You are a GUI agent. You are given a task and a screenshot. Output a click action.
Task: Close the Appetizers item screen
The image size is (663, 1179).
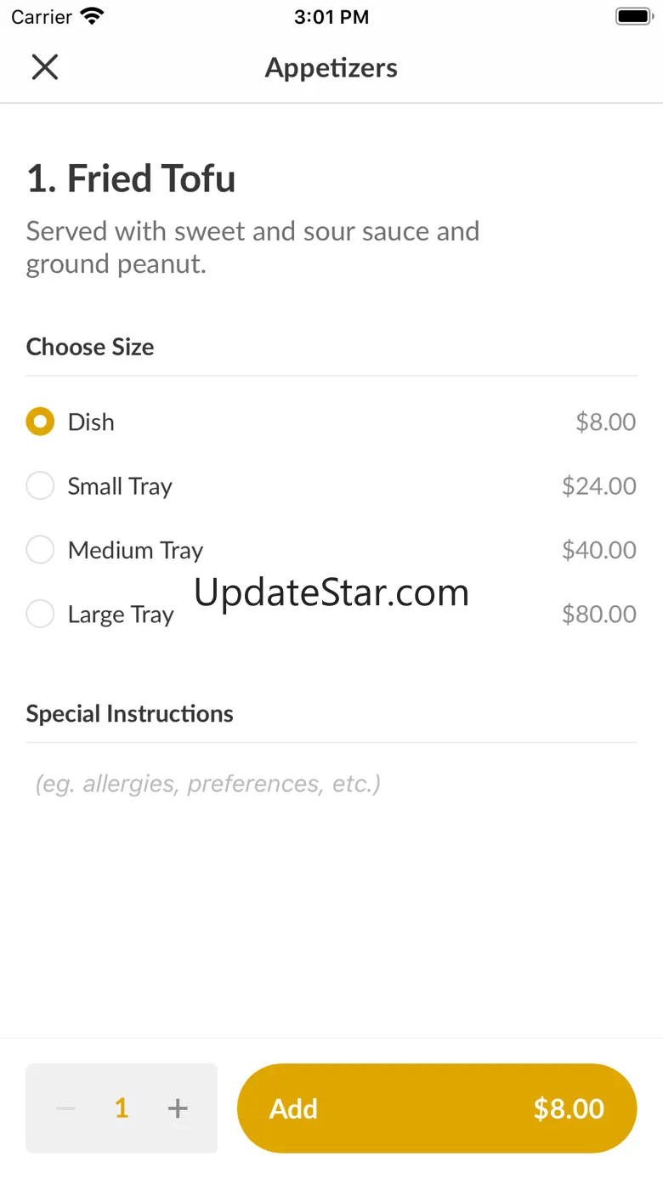[44, 67]
